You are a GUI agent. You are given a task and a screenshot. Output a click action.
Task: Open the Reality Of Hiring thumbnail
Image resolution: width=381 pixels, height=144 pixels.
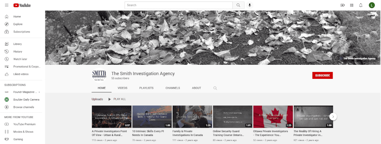click(313, 117)
